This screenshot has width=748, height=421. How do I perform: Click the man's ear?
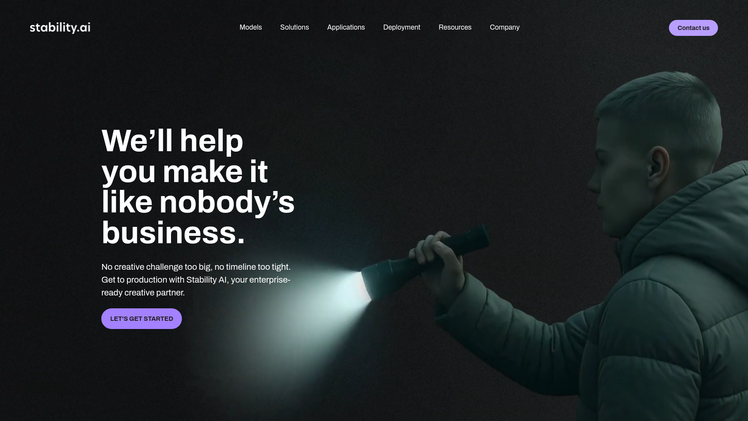(x=658, y=166)
